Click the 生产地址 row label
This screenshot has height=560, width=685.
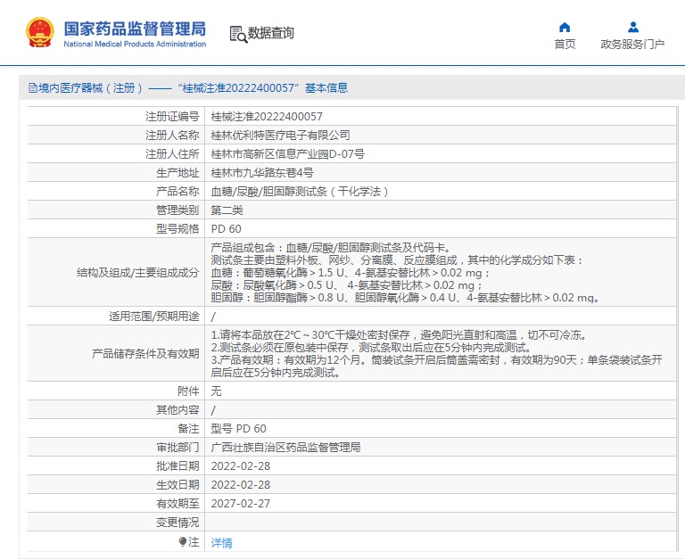click(x=177, y=173)
